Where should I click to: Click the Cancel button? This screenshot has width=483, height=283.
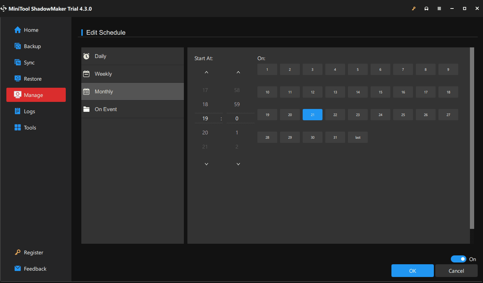tap(456, 271)
